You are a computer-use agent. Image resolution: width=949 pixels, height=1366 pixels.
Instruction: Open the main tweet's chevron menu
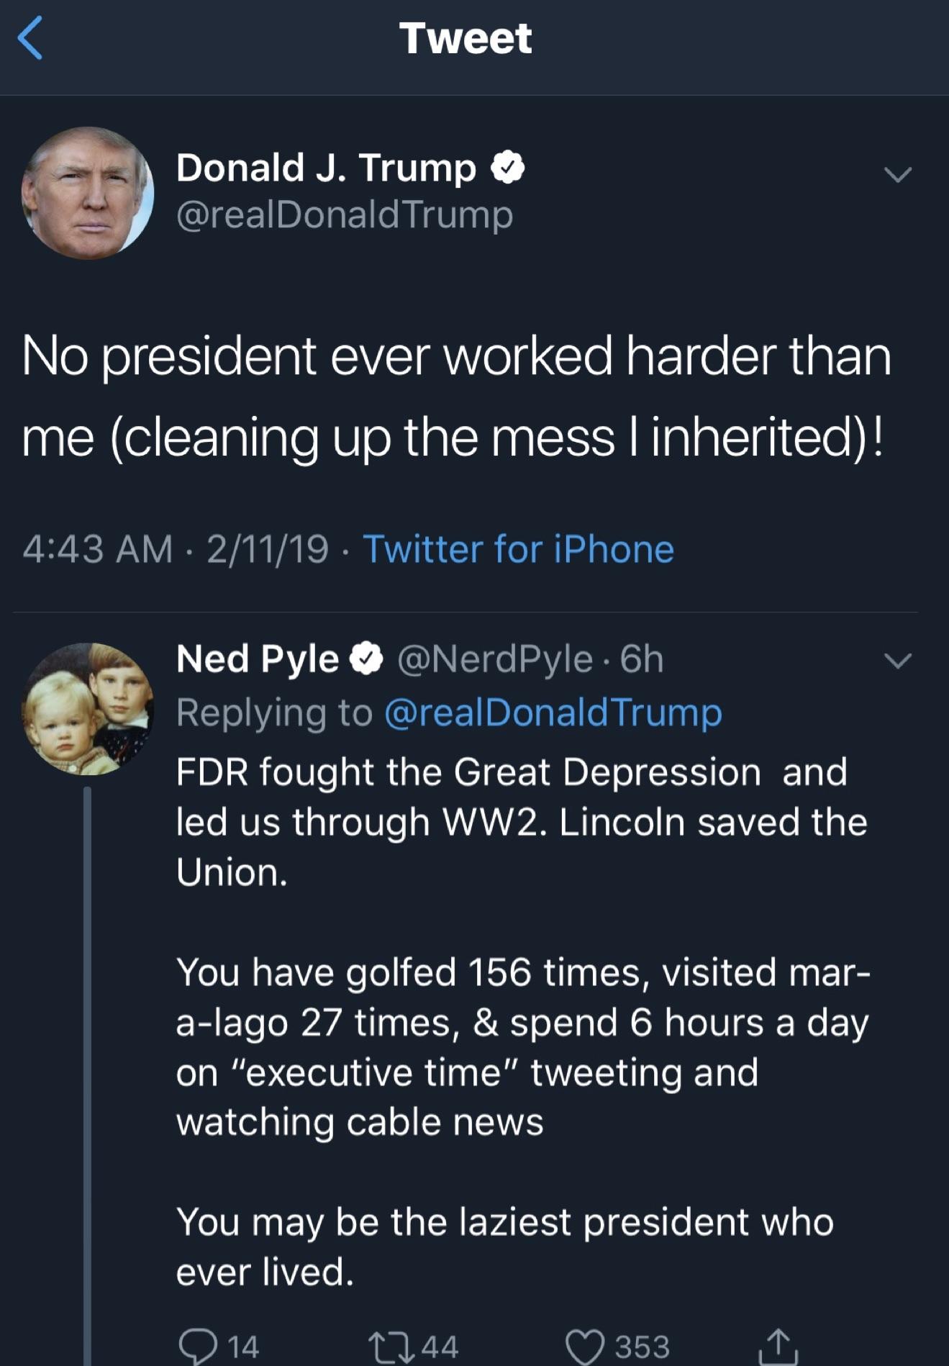click(897, 174)
